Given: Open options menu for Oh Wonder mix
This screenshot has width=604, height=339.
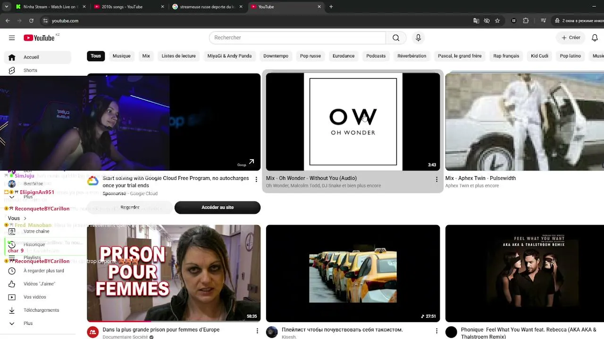Looking at the screenshot, I should pyautogui.click(x=436, y=179).
